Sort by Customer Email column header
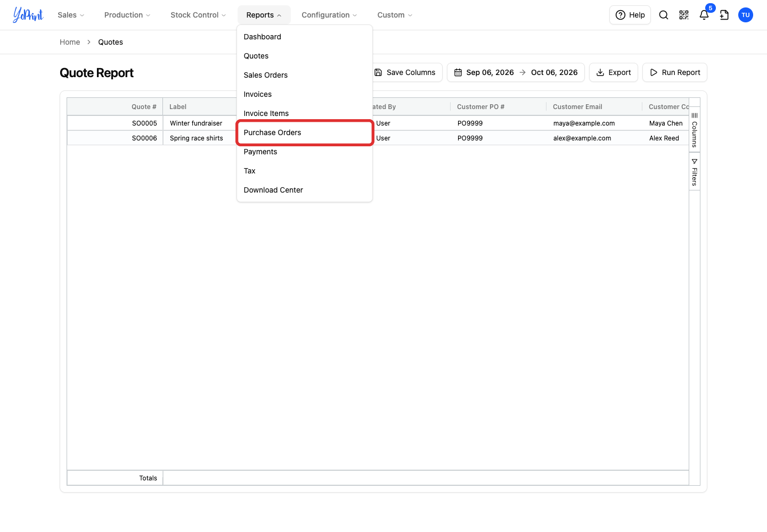The width and height of the screenshot is (767, 532). [594, 107]
